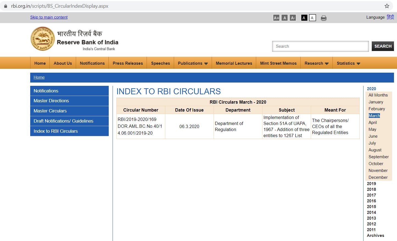
Task: Open Index to RBI Circulars sidebar item
Action: [x=69, y=131]
